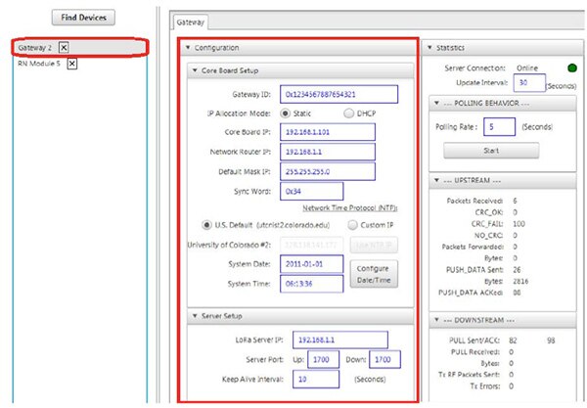Select the DHCP IP allocation mode

coord(348,113)
